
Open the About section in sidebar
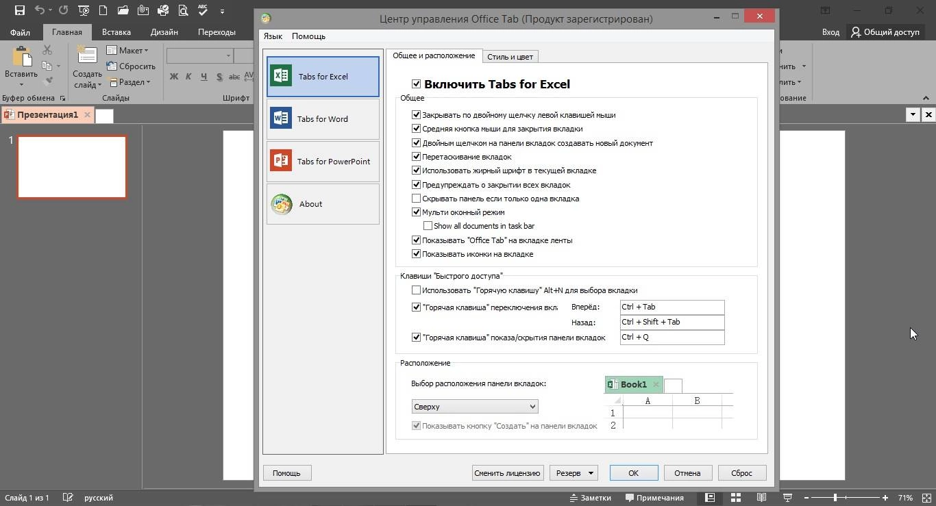pyautogui.click(x=323, y=204)
